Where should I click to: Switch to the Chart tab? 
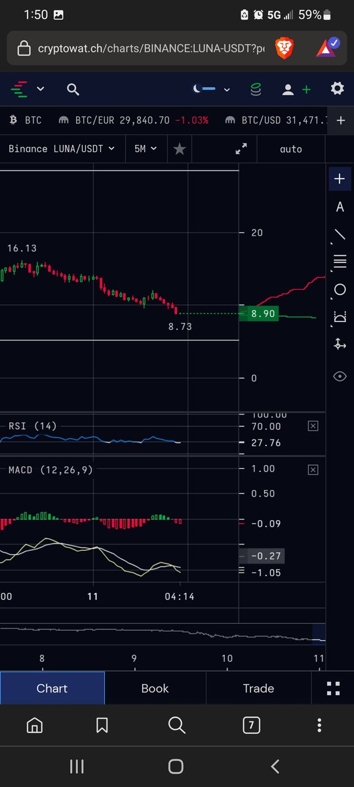pyautogui.click(x=52, y=688)
